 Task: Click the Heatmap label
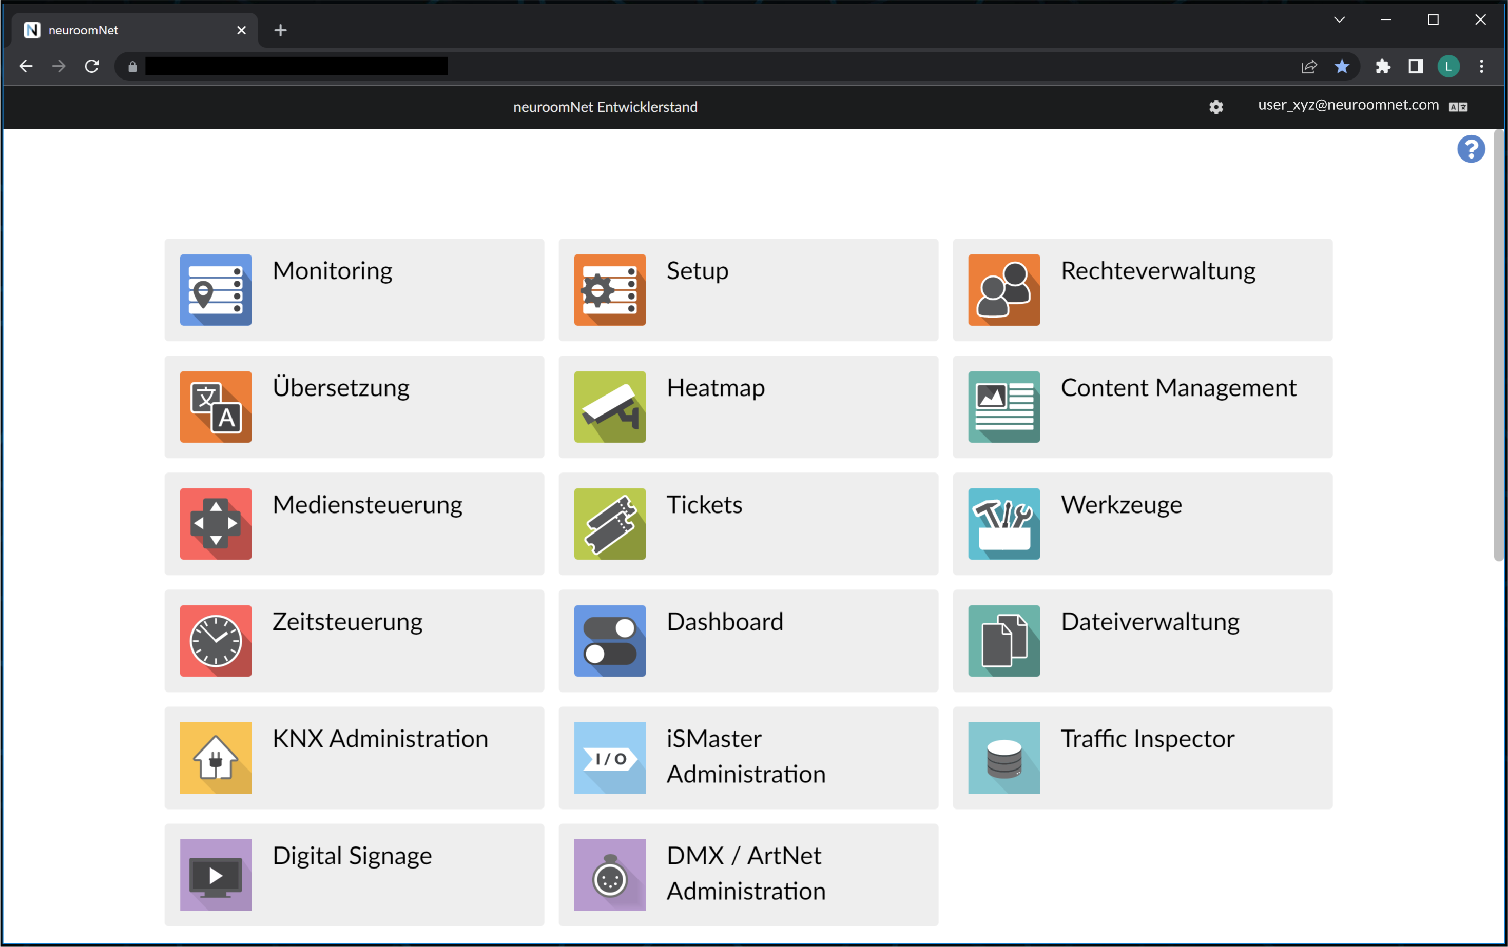tap(716, 387)
